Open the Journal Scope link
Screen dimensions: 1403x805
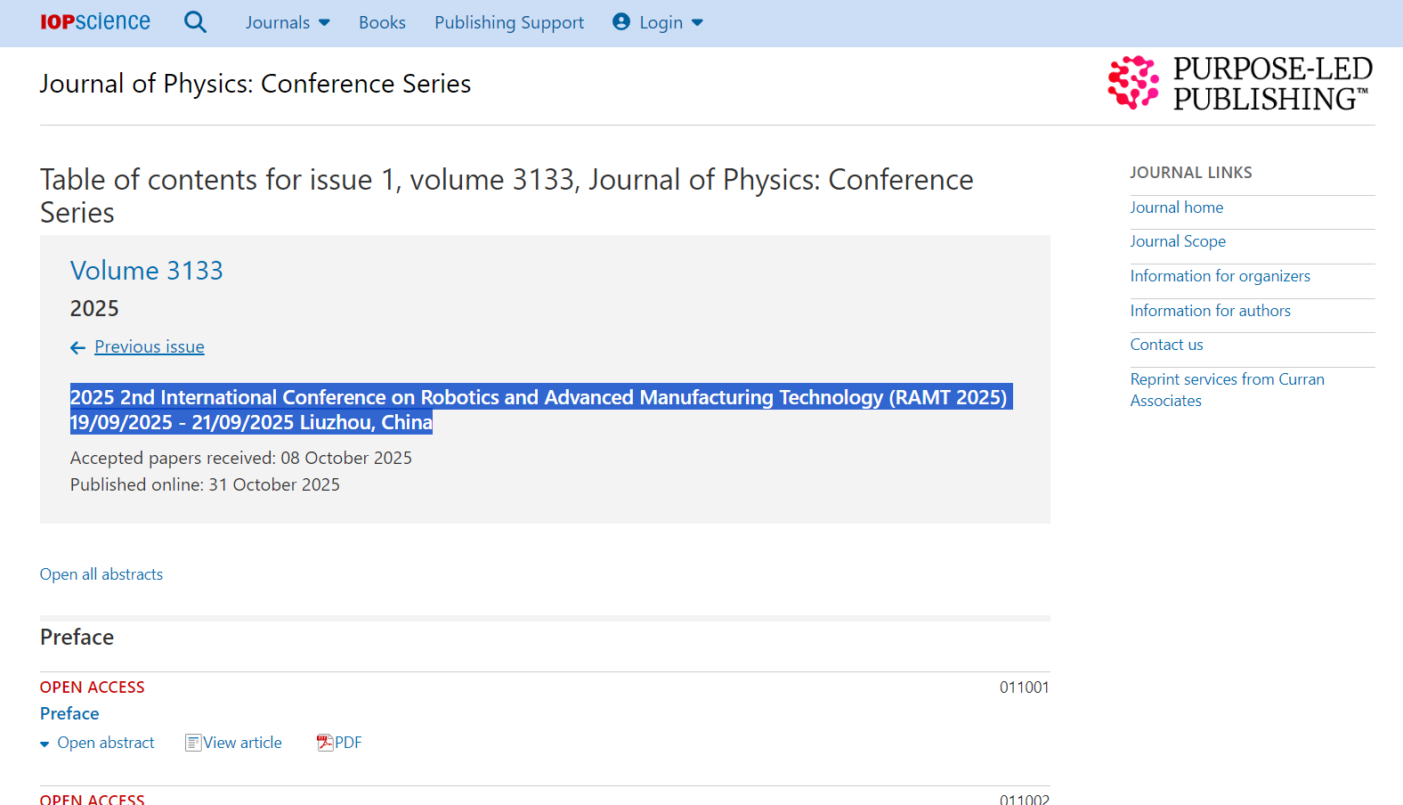click(1178, 241)
